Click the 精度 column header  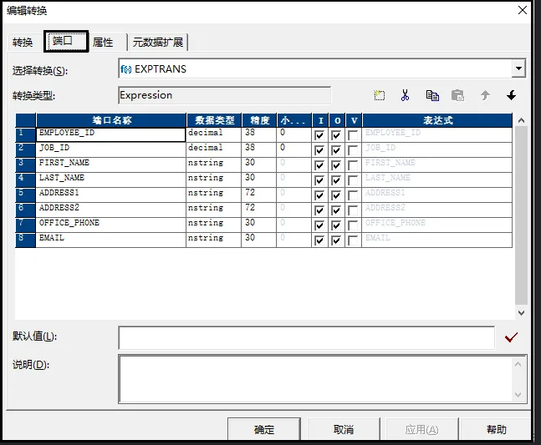click(x=259, y=120)
